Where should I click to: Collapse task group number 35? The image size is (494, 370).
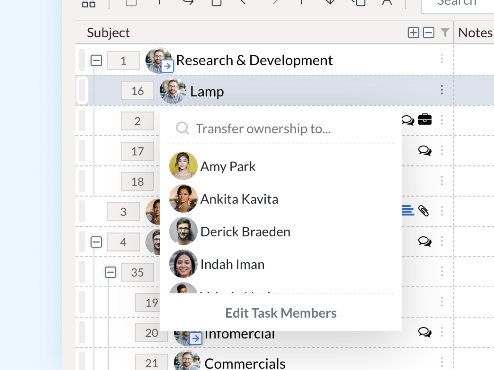pyautogui.click(x=110, y=272)
